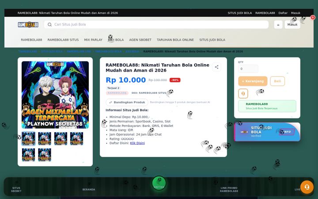
Task: Click the INFO badge on Situs Judi Bola banner
Action: [287, 132]
